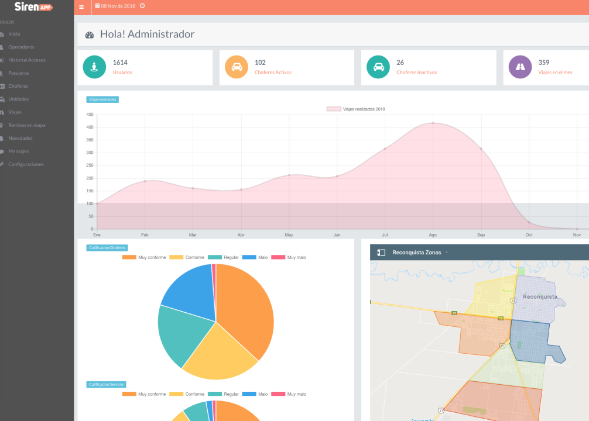Click the Reconquista Zonas map panel icon
The height and width of the screenshot is (421, 589).
(x=381, y=253)
